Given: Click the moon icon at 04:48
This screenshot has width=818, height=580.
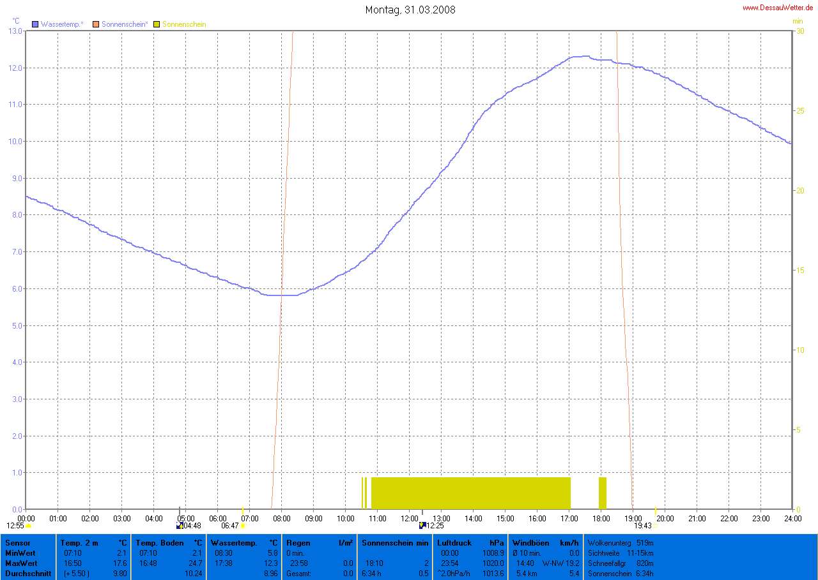Looking at the screenshot, I should [x=179, y=526].
